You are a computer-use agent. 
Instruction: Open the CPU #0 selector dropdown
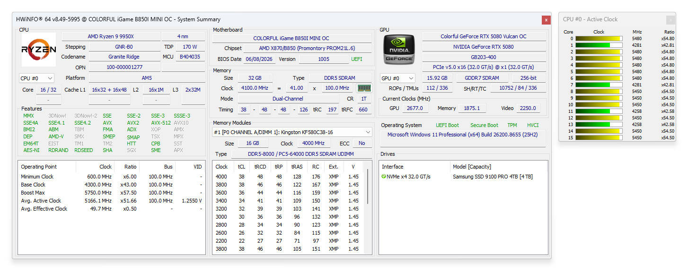(x=36, y=78)
